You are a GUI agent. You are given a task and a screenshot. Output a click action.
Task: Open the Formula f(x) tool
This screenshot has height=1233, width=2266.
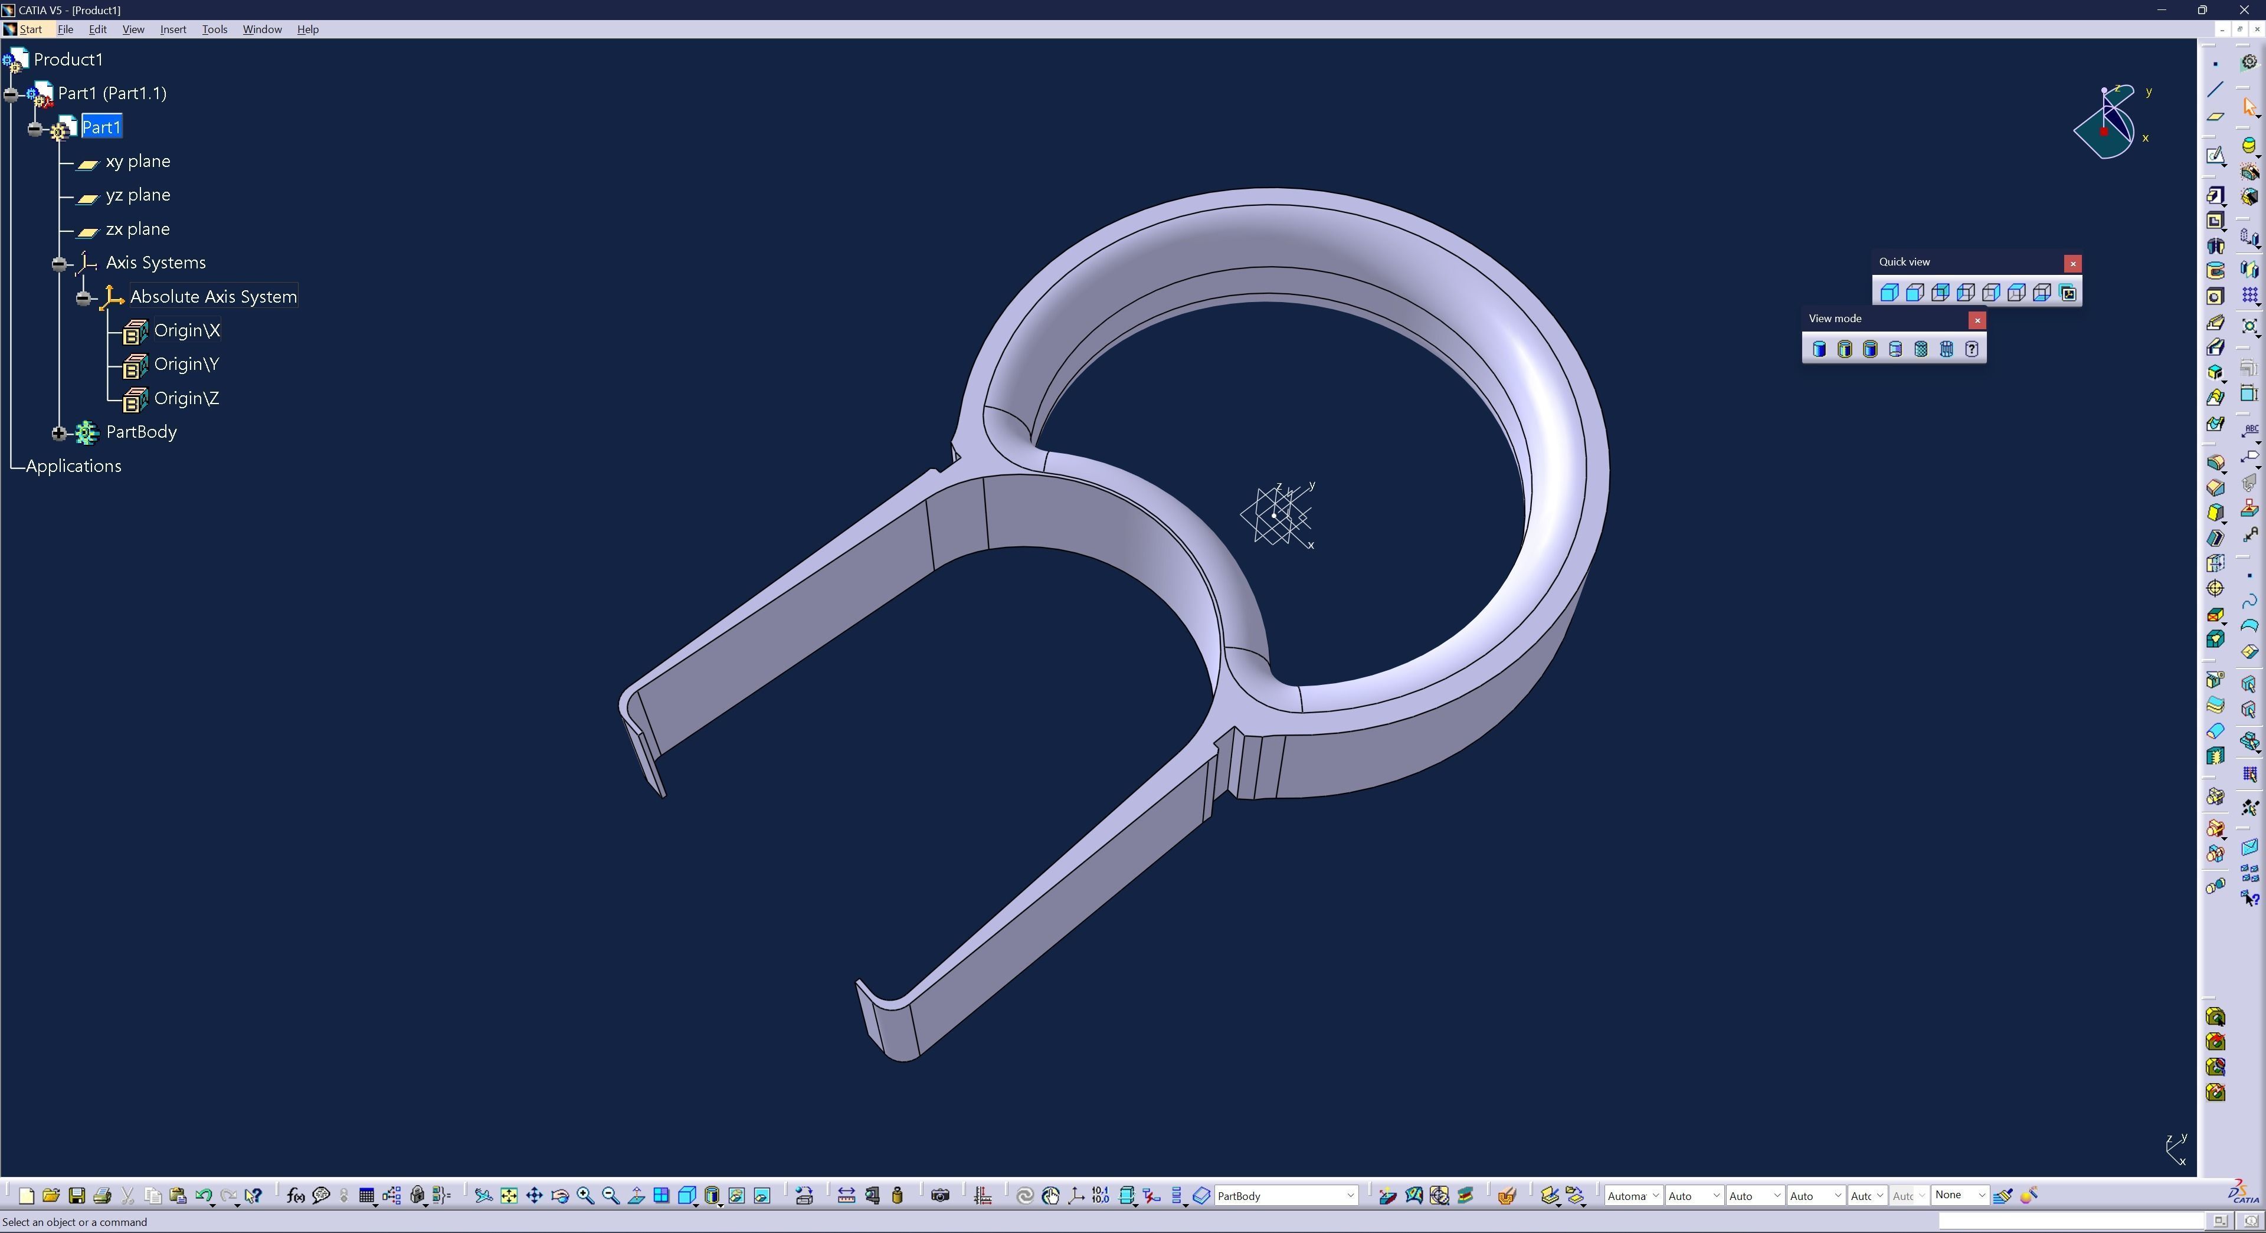[296, 1196]
